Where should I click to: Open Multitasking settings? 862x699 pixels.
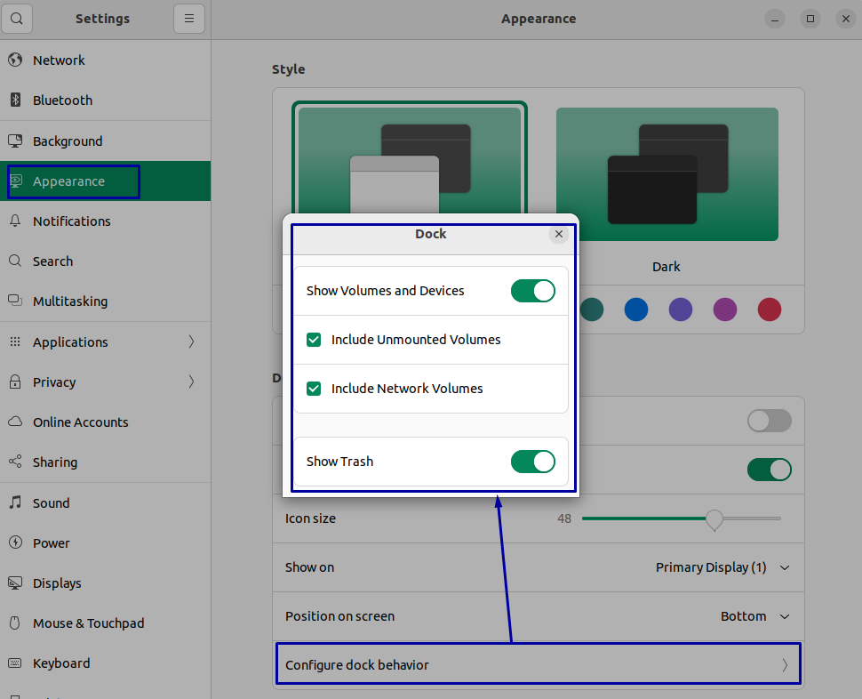[105, 301]
